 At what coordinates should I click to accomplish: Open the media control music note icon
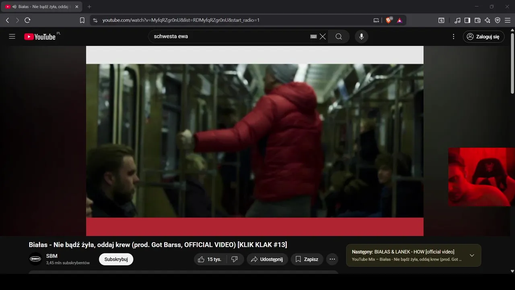(x=457, y=20)
